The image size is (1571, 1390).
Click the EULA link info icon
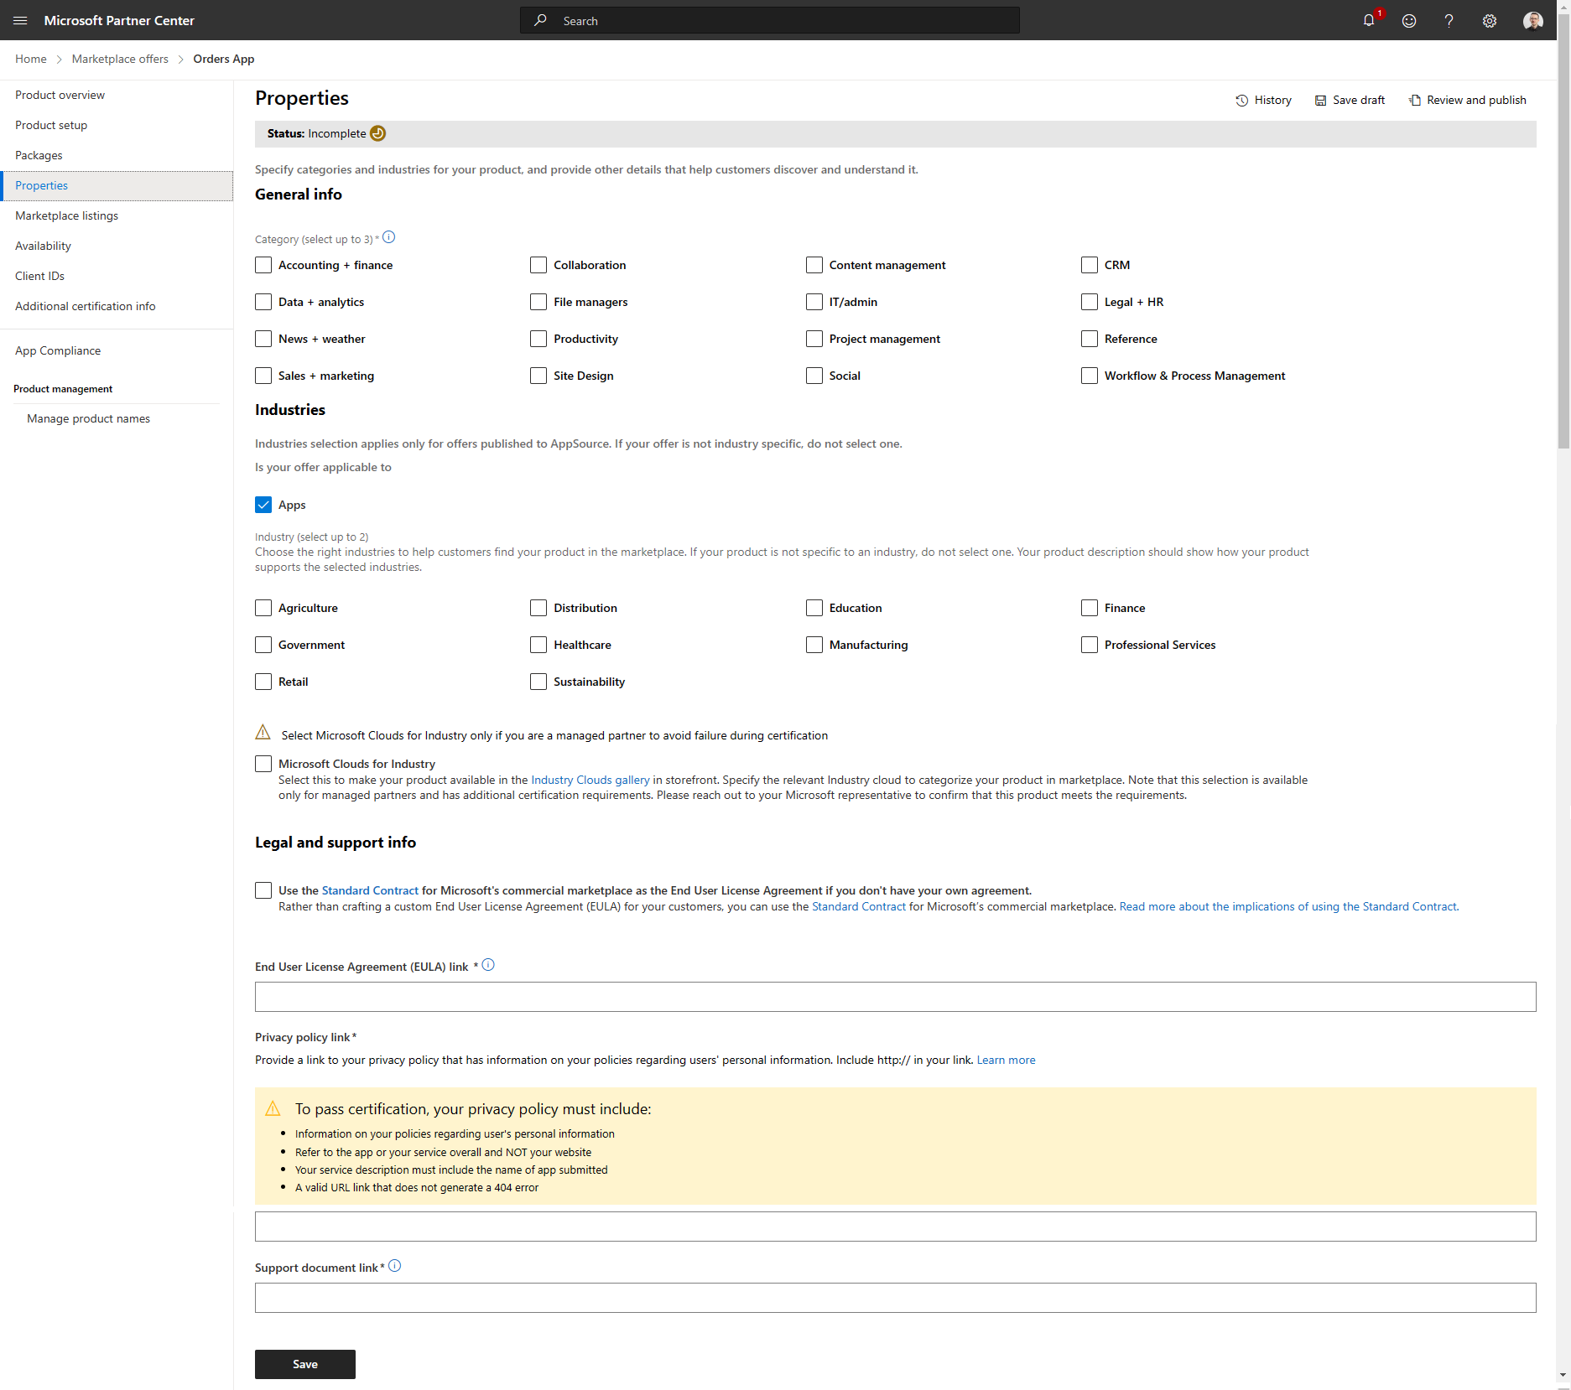click(488, 965)
